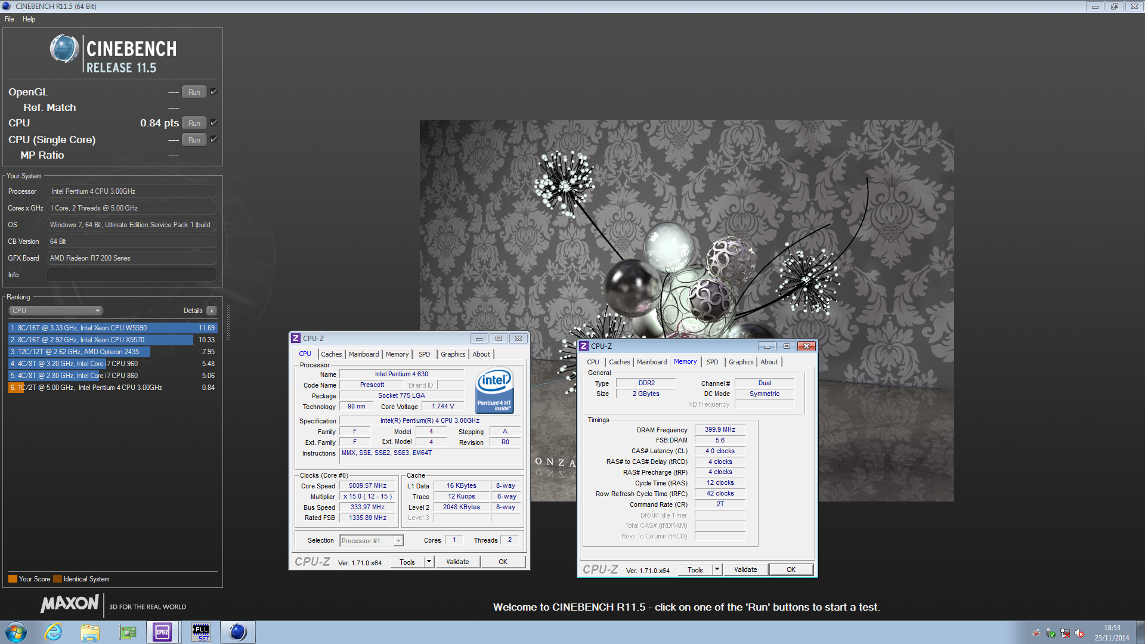Screen dimensions: 1145x644
Task: Open Tools dropdown arrow in Memory CPU-Z window
Action: pyautogui.click(x=717, y=569)
